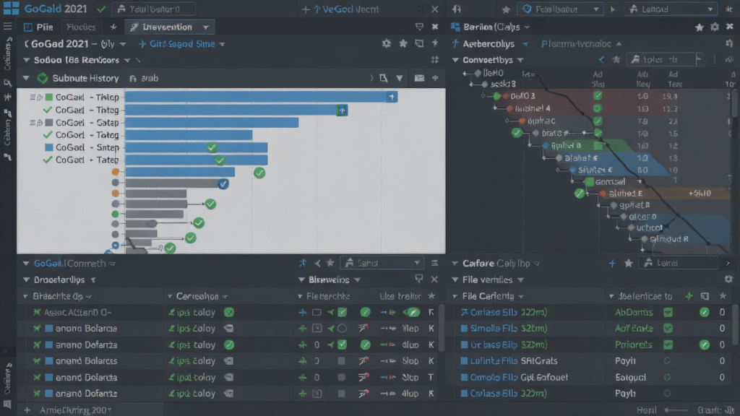This screenshot has height=416, width=740.
Task: Toggle the green checkbox in Asanc Acttenl row
Action: pyautogui.click(x=342, y=312)
